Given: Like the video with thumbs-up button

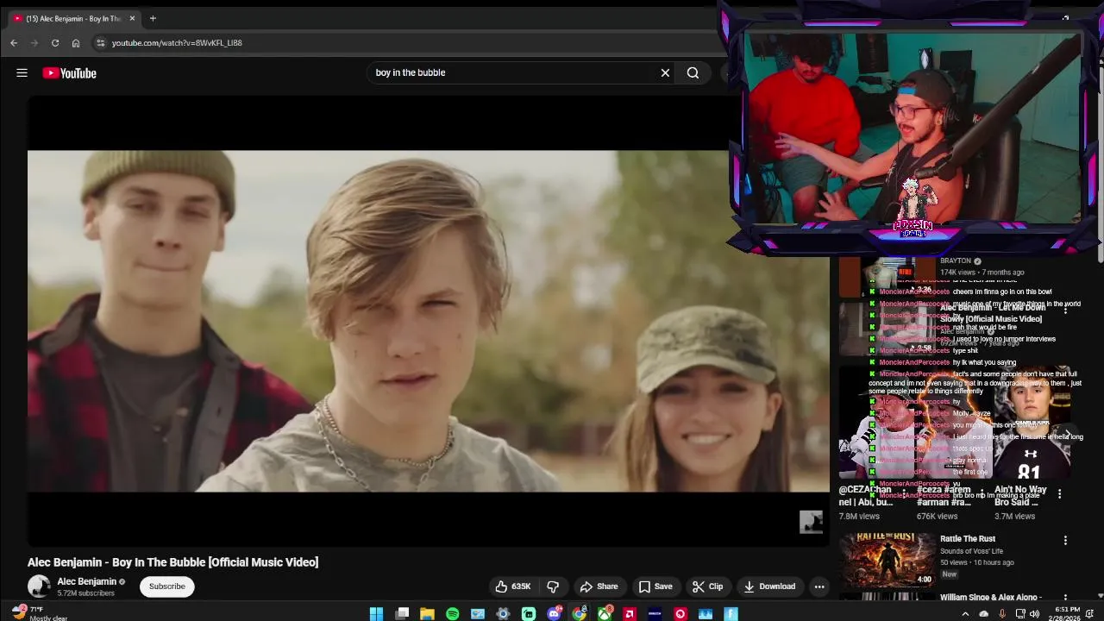Looking at the screenshot, I should coord(512,586).
